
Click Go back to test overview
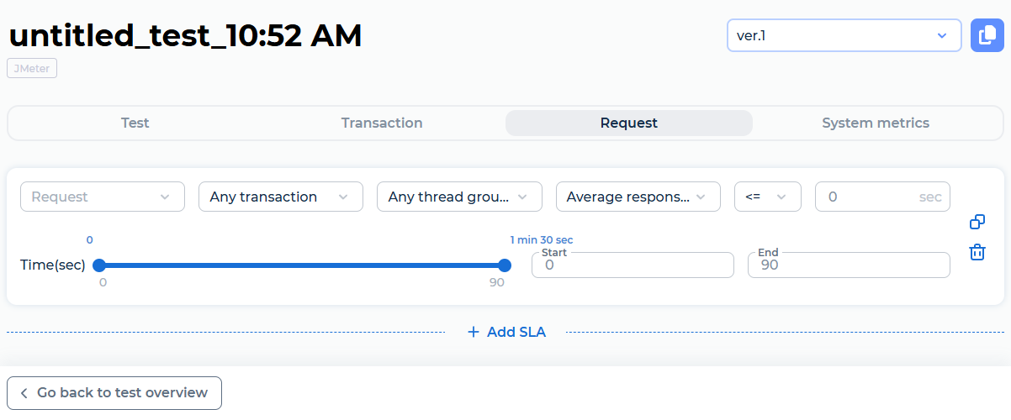click(x=122, y=393)
